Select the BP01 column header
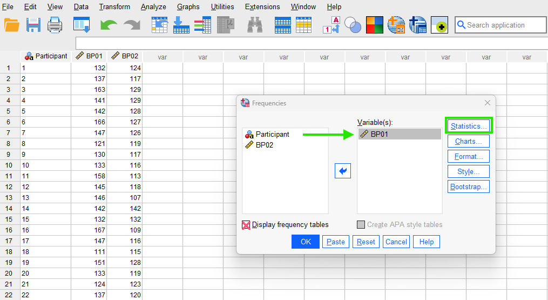Screen dimensions: 548x300 point(89,56)
